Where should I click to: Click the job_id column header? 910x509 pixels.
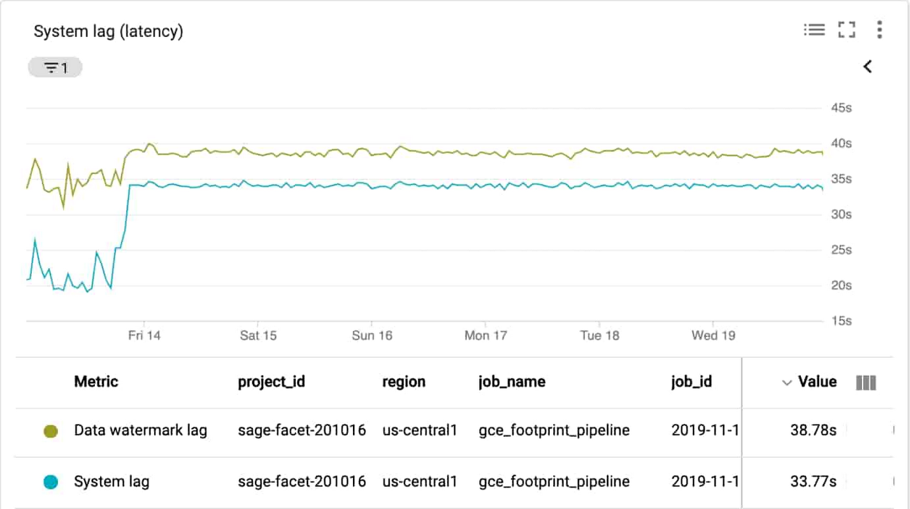pyautogui.click(x=692, y=382)
